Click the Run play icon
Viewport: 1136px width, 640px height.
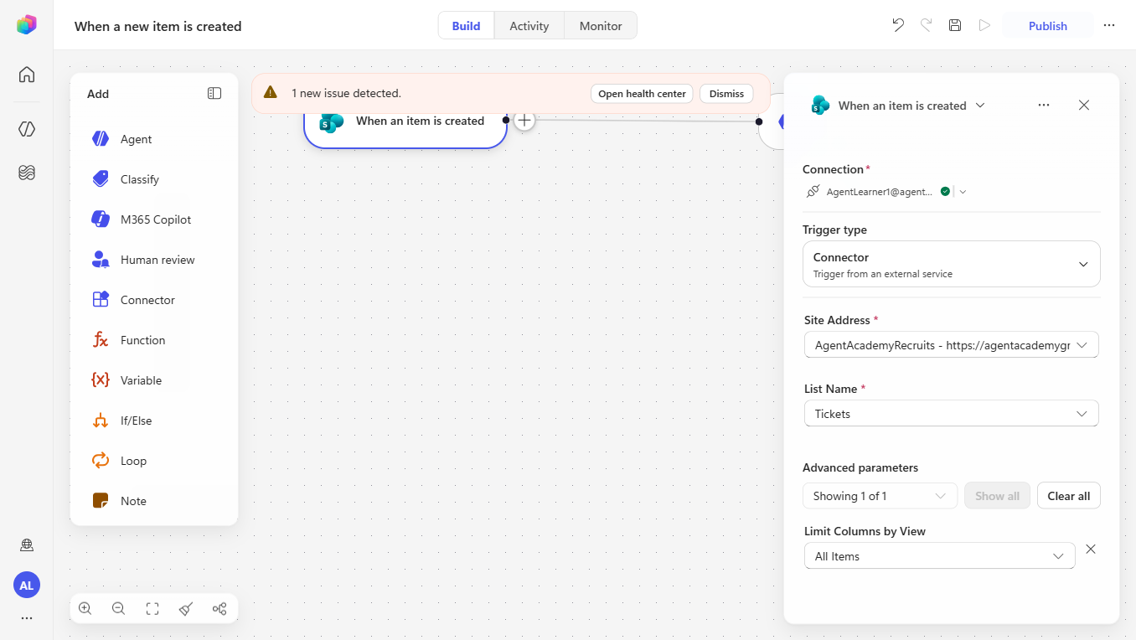pos(984,25)
